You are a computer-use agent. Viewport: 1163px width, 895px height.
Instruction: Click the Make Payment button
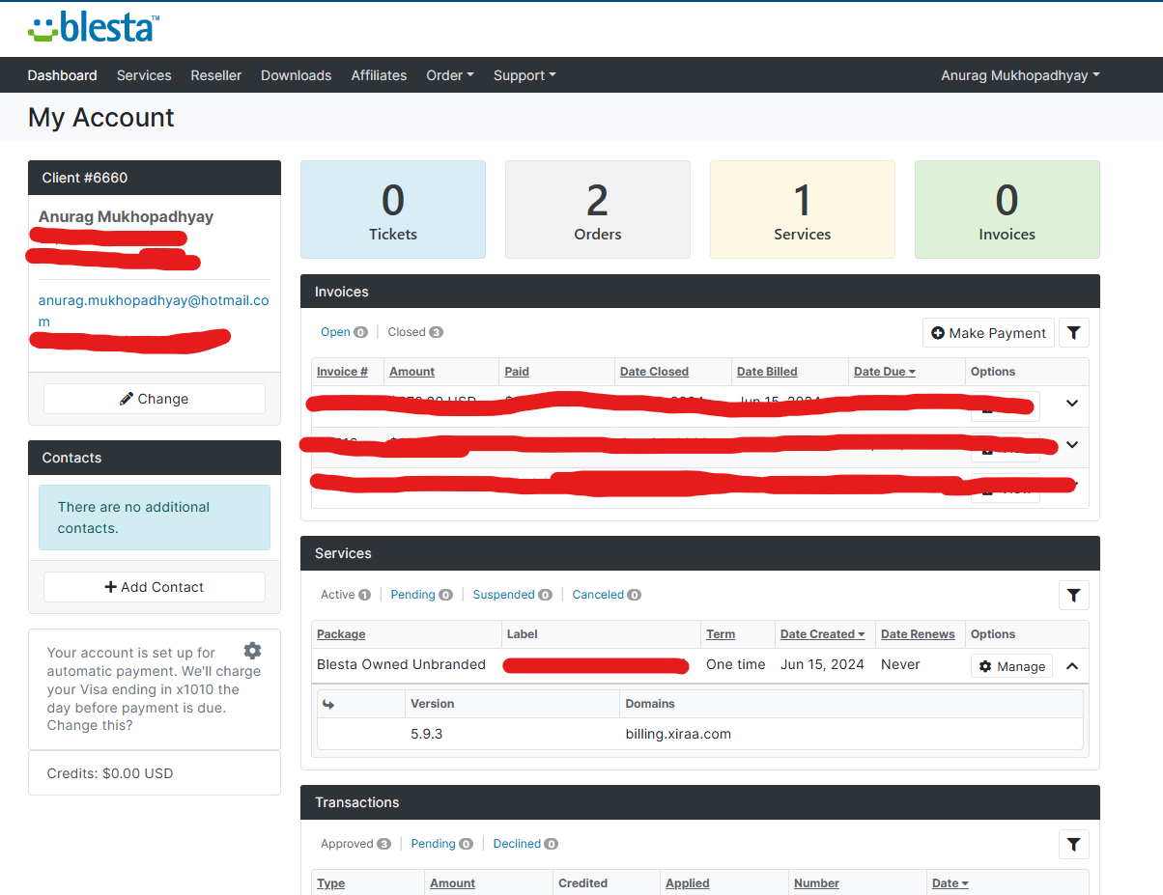point(988,333)
